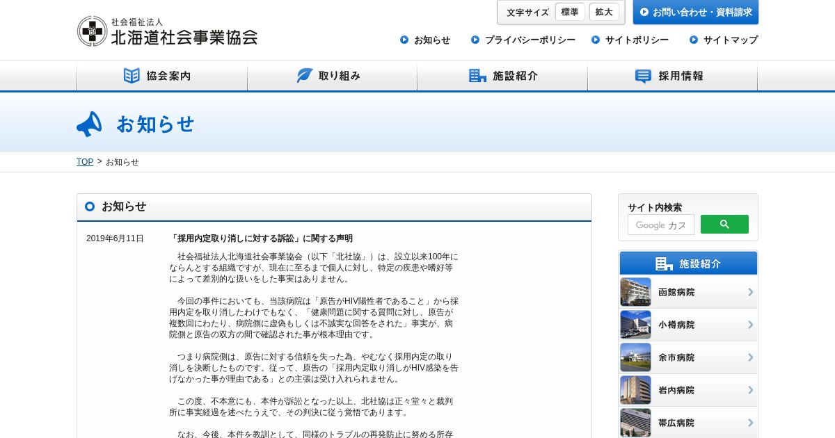Open サイトマップ link
The image size is (835, 438).
pyautogui.click(x=731, y=40)
